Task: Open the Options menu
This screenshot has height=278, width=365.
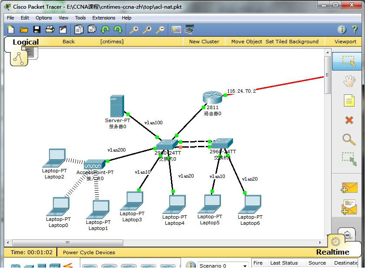Action: click(x=44, y=18)
